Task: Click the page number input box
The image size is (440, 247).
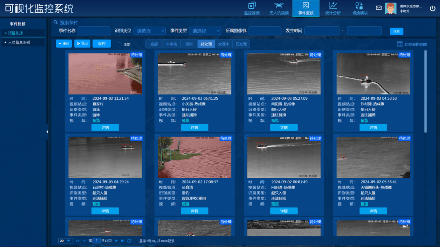Action: click(97, 241)
